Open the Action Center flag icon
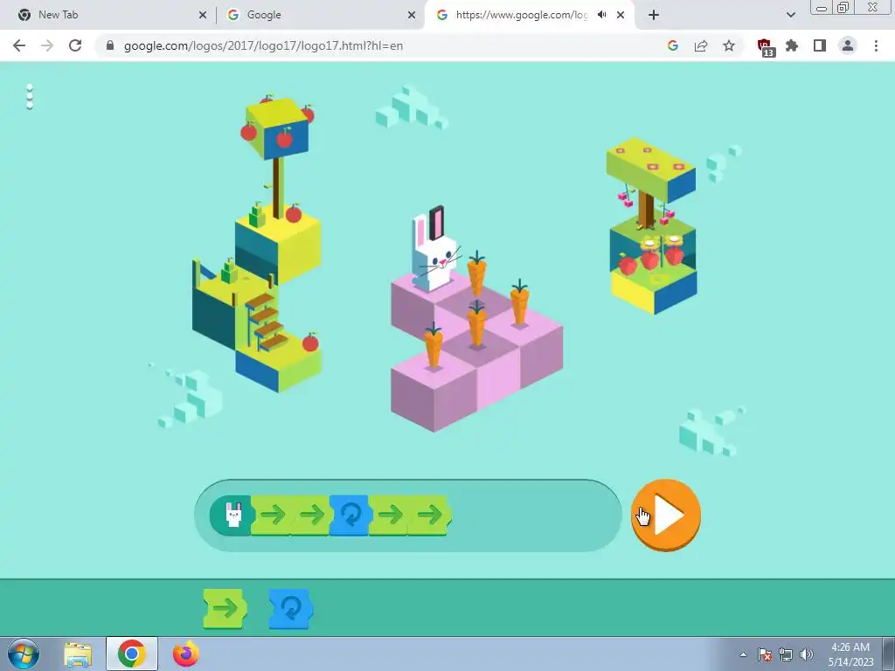The image size is (895, 671). (765, 654)
